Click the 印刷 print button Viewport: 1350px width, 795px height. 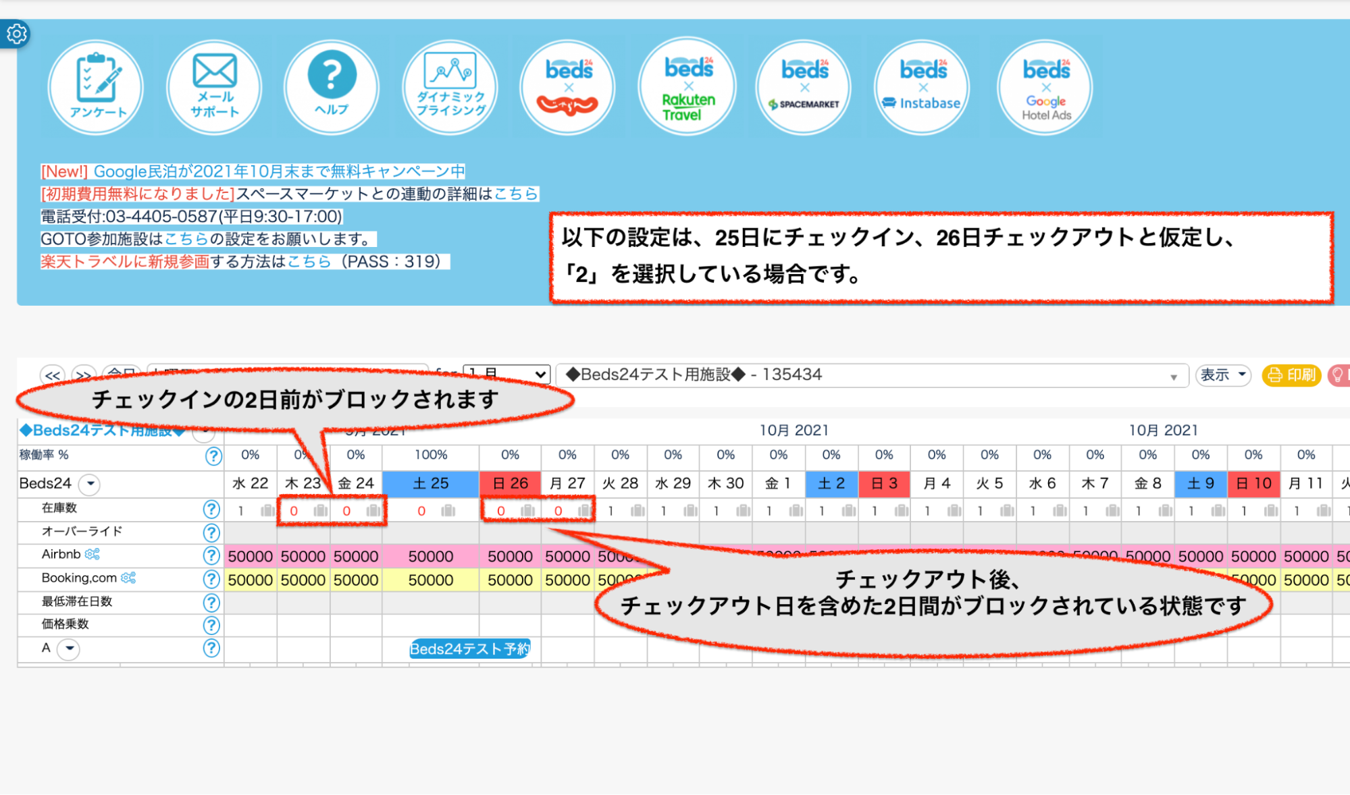point(1291,375)
